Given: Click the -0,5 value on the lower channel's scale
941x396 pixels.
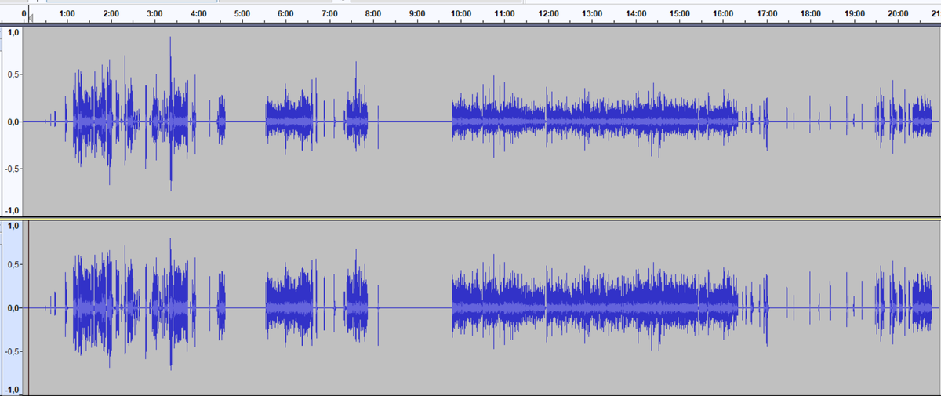Looking at the screenshot, I should (13, 351).
